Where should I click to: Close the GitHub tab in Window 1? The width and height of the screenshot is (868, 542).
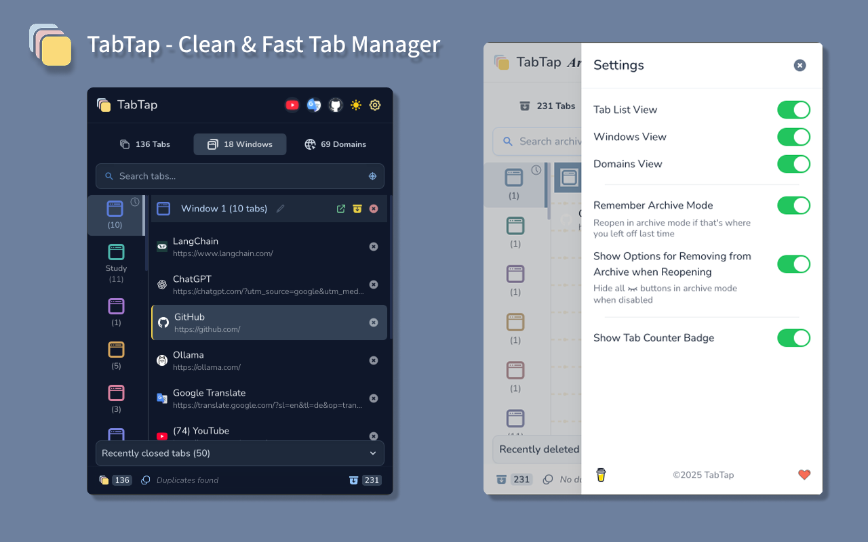374,322
